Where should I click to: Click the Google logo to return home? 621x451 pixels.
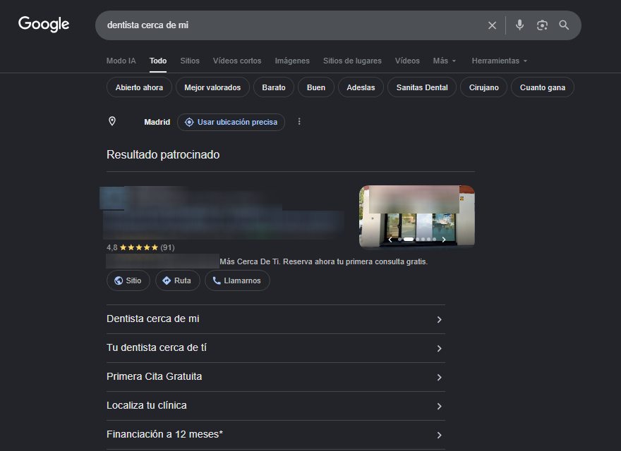43,23
